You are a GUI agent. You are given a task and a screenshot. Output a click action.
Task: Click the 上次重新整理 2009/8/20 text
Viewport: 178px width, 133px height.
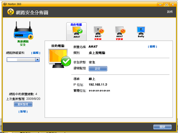point(23,99)
